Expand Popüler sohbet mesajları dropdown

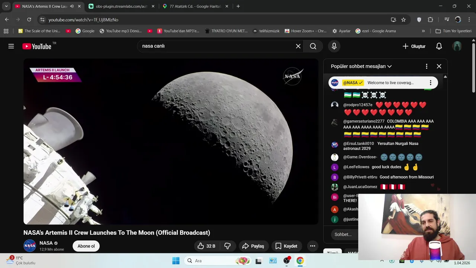point(361,66)
